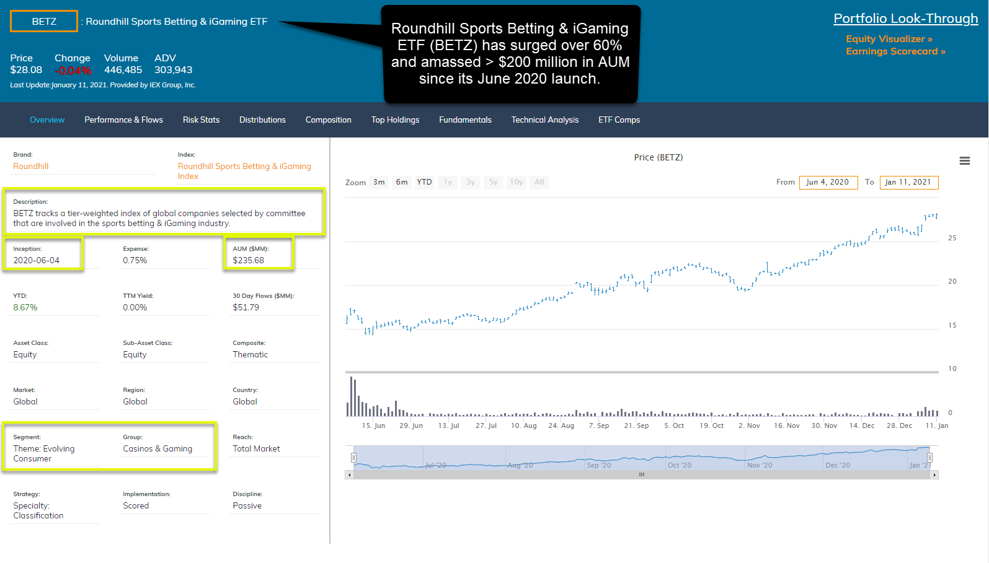The width and height of the screenshot is (989, 563).
Task: Click the Composite value Thematic
Action: click(251, 355)
